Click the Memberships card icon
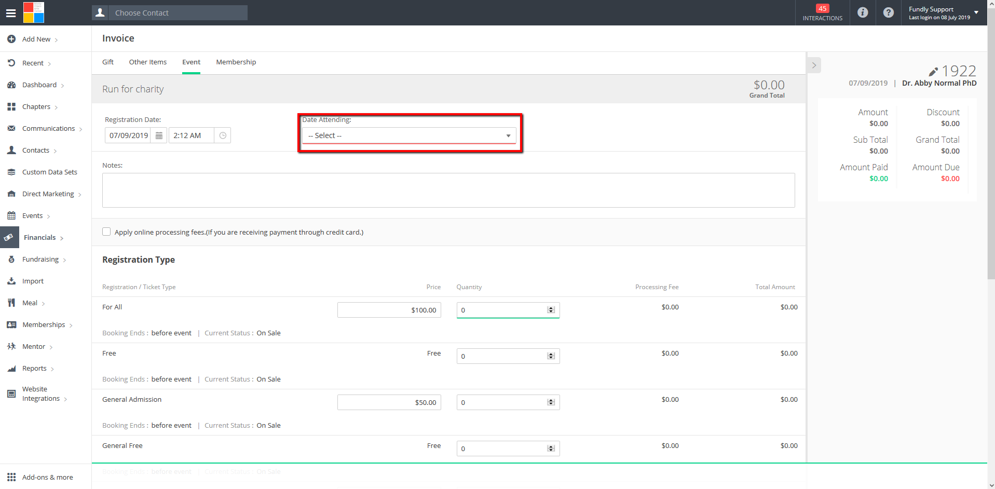 11,324
